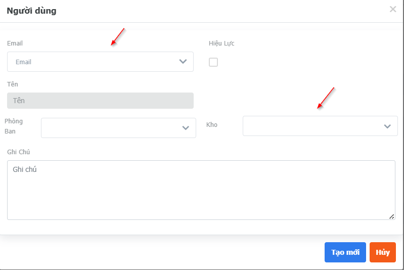The height and width of the screenshot is (270, 404).
Task: Click the Người dùng dialog title
Action: [x=31, y=11]
